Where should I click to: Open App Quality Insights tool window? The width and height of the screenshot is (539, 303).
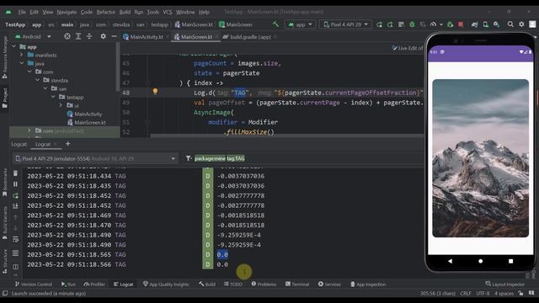click(166, 284)
